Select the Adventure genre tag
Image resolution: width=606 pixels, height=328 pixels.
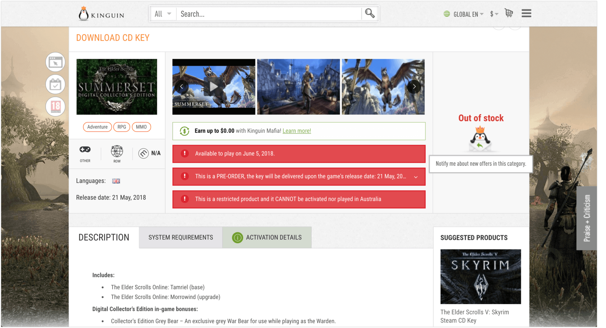(x=98, y=127)
